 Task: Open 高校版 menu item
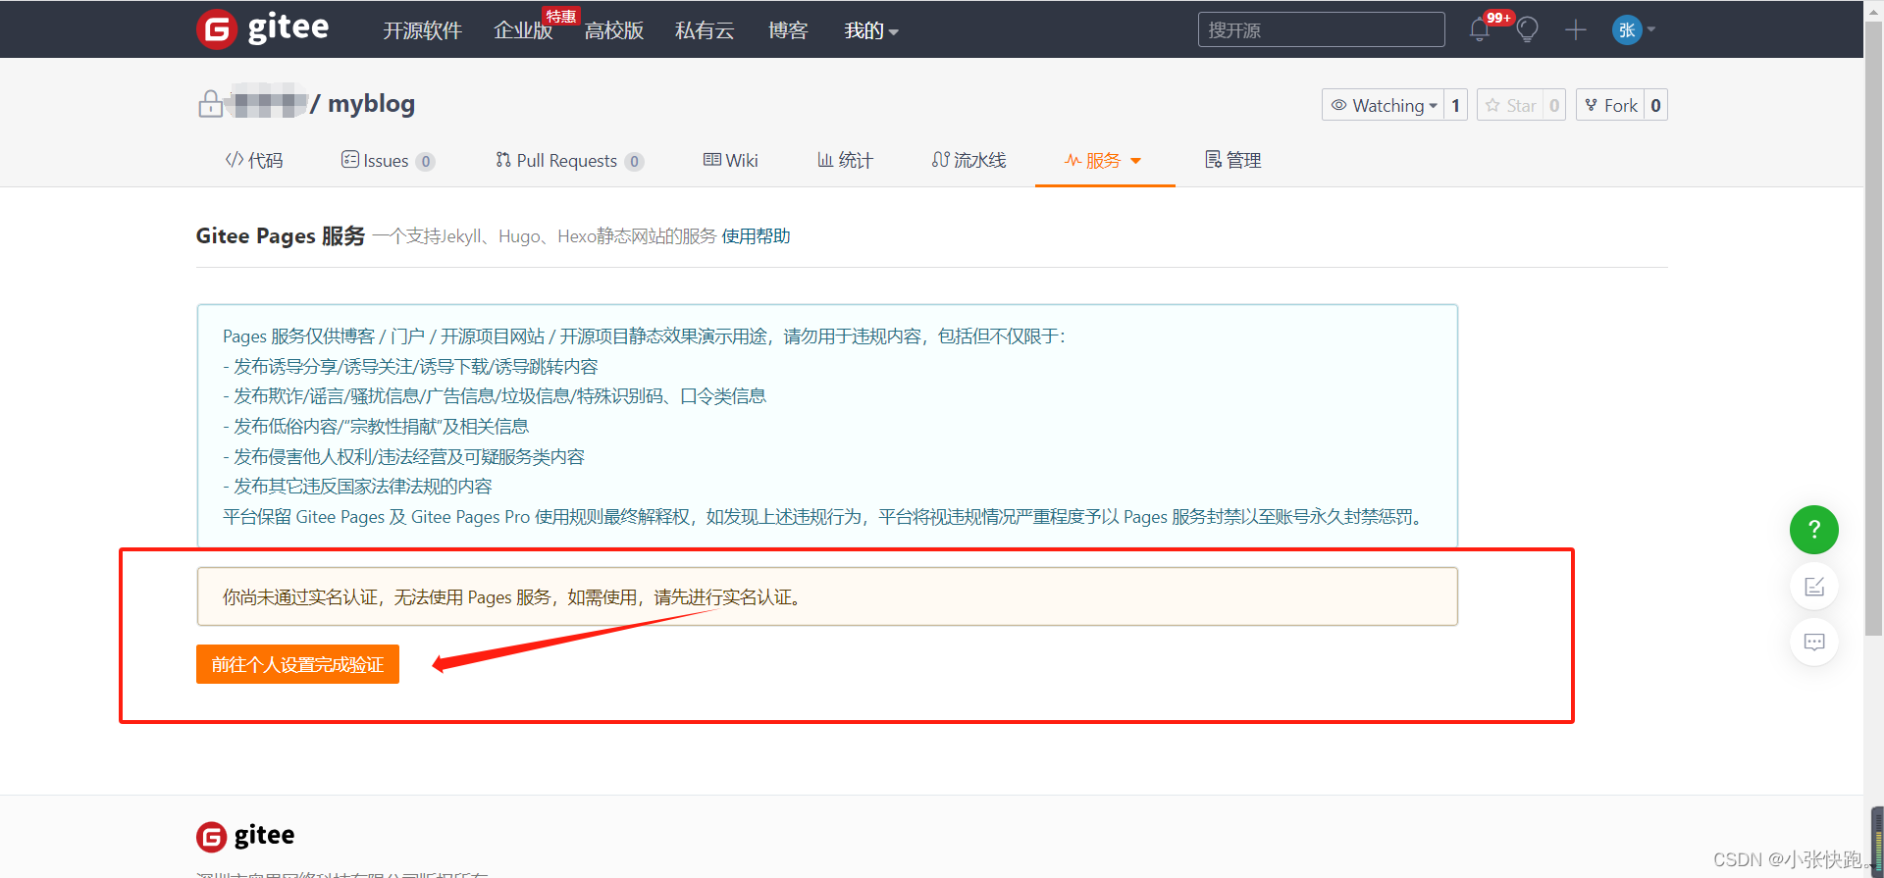tap(614, 30)
